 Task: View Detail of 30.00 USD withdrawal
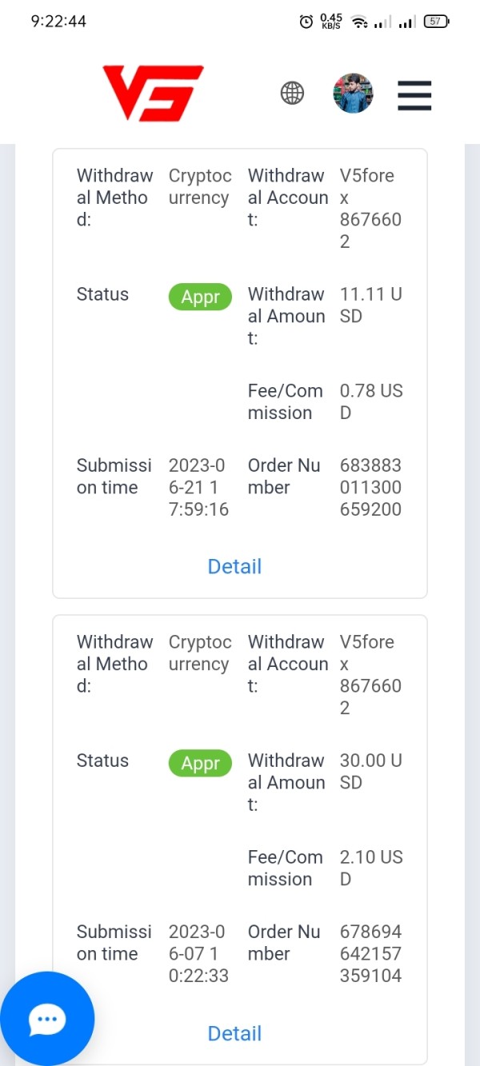pos(234,1033)
